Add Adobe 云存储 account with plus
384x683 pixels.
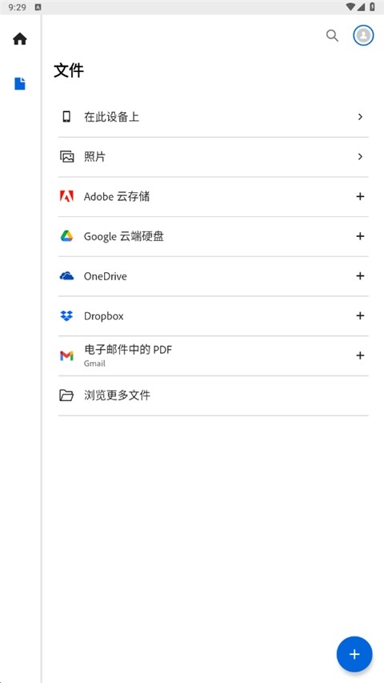(360, 196)
